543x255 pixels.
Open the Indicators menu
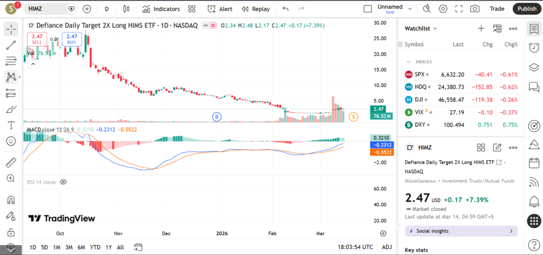click(x=161, y=9)
